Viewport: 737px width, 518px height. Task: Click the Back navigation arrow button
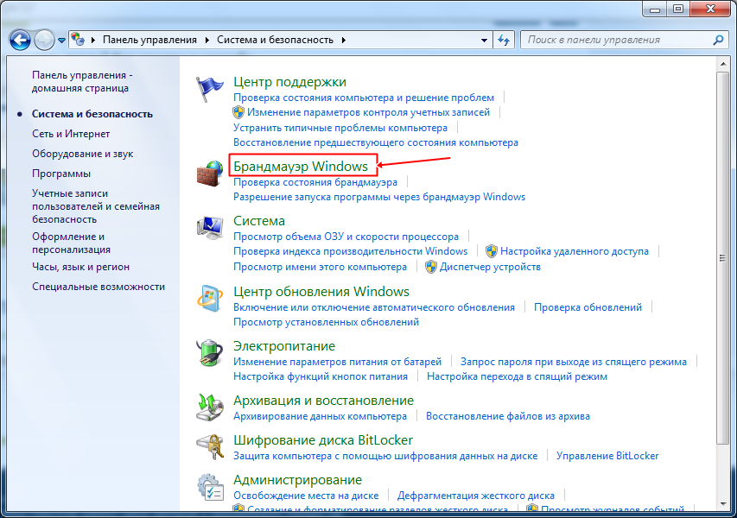tap(20, 40)
